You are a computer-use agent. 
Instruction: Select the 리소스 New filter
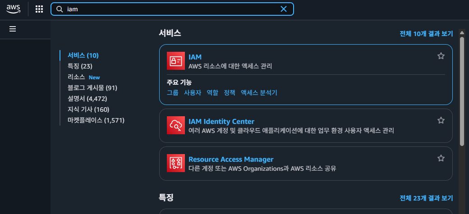pyautogui.click(x=84, y=77)
